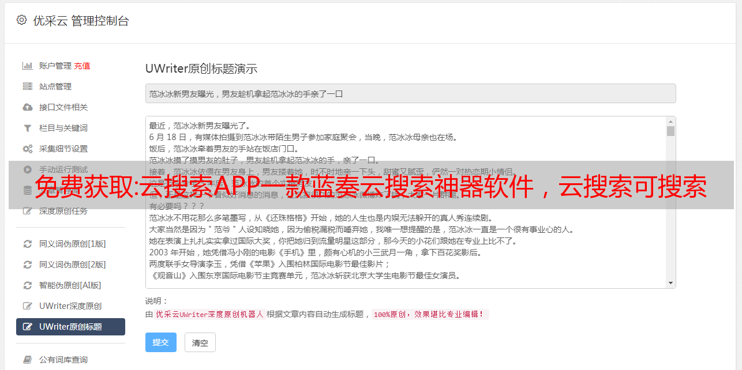Click the line starting 《观音山》入围东京国际电影节
The height and width of the screenshot is (370, 742).
pos(305,275)
